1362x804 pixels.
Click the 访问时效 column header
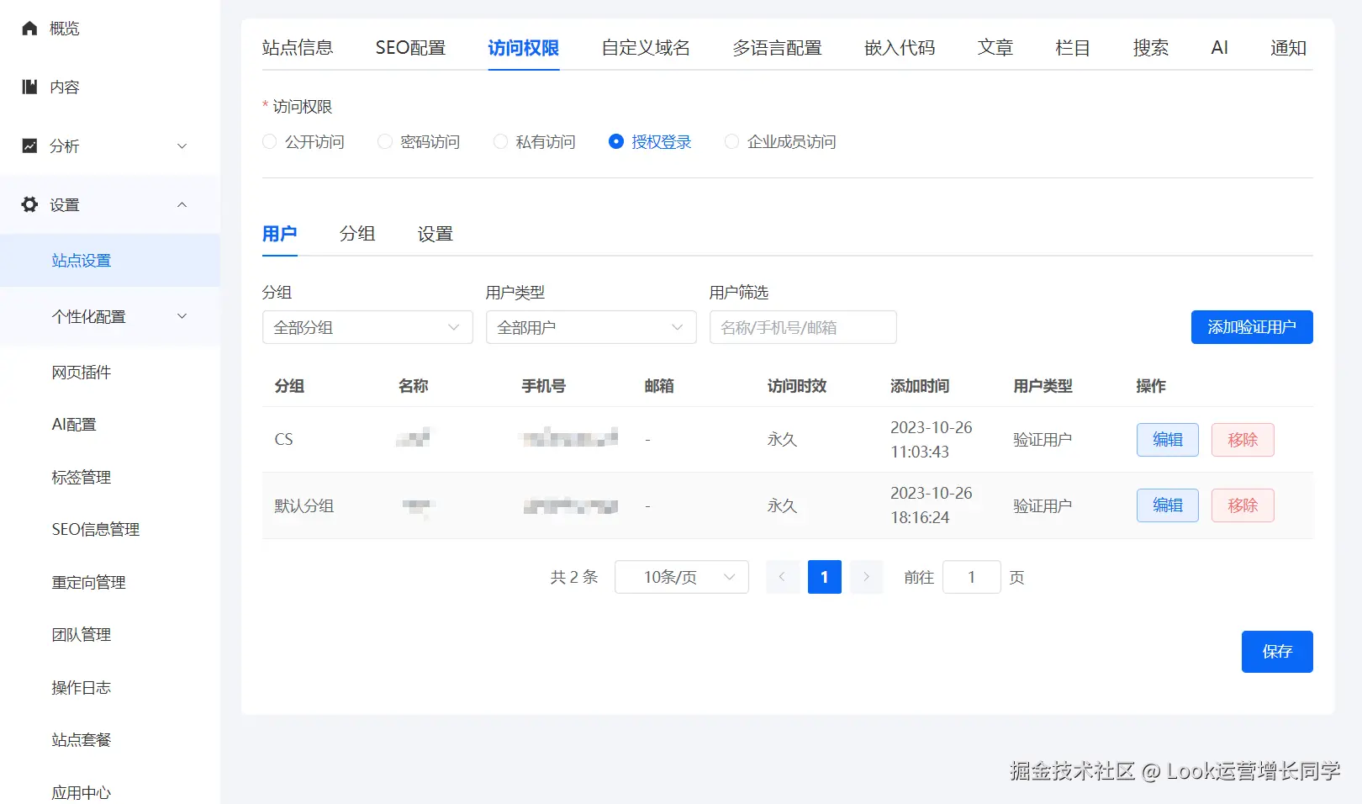click(x=797, y=386)
